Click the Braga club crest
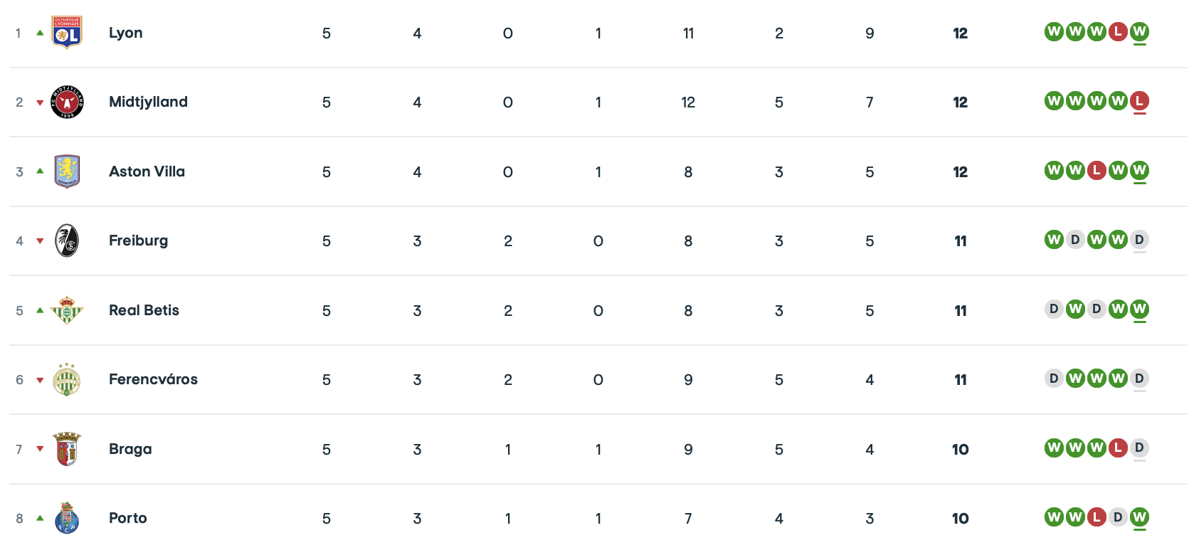This screenshot has width=1194, height=555. tap(67, 449)
